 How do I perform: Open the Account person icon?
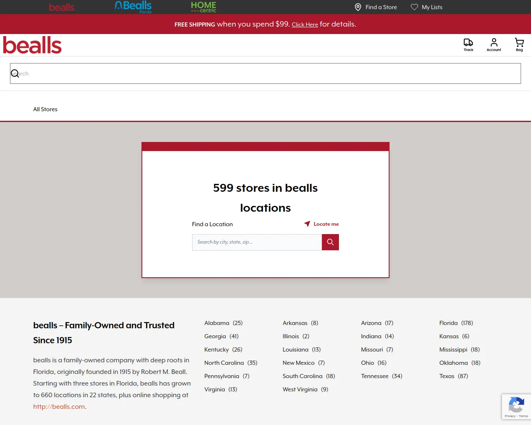pos(494,42)
